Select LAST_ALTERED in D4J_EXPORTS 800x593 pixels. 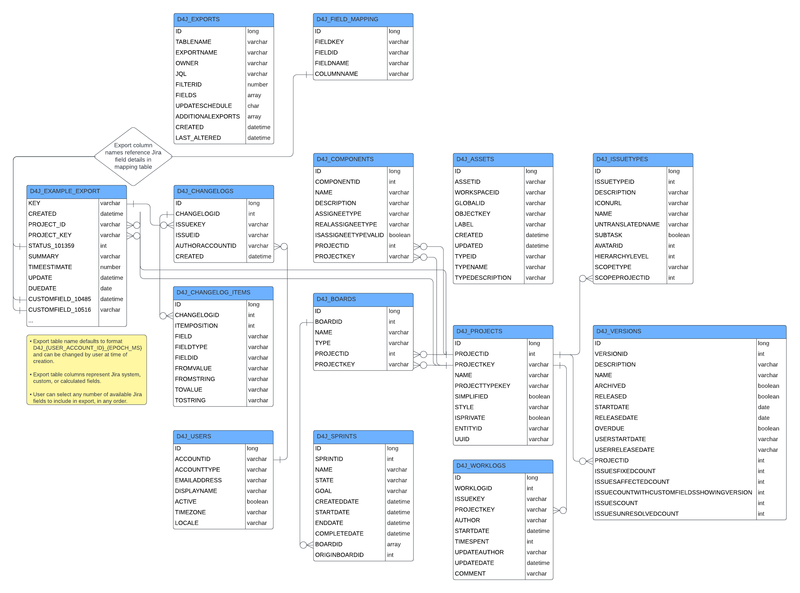pyautogui.click(x=224, y=138)
